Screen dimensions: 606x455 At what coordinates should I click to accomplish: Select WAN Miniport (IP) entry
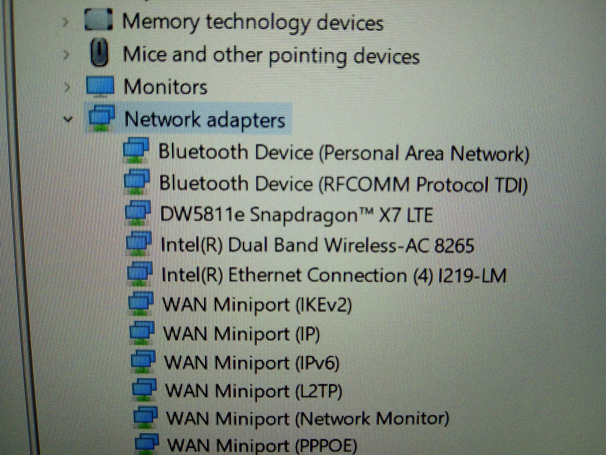click(x=242, y=334)
